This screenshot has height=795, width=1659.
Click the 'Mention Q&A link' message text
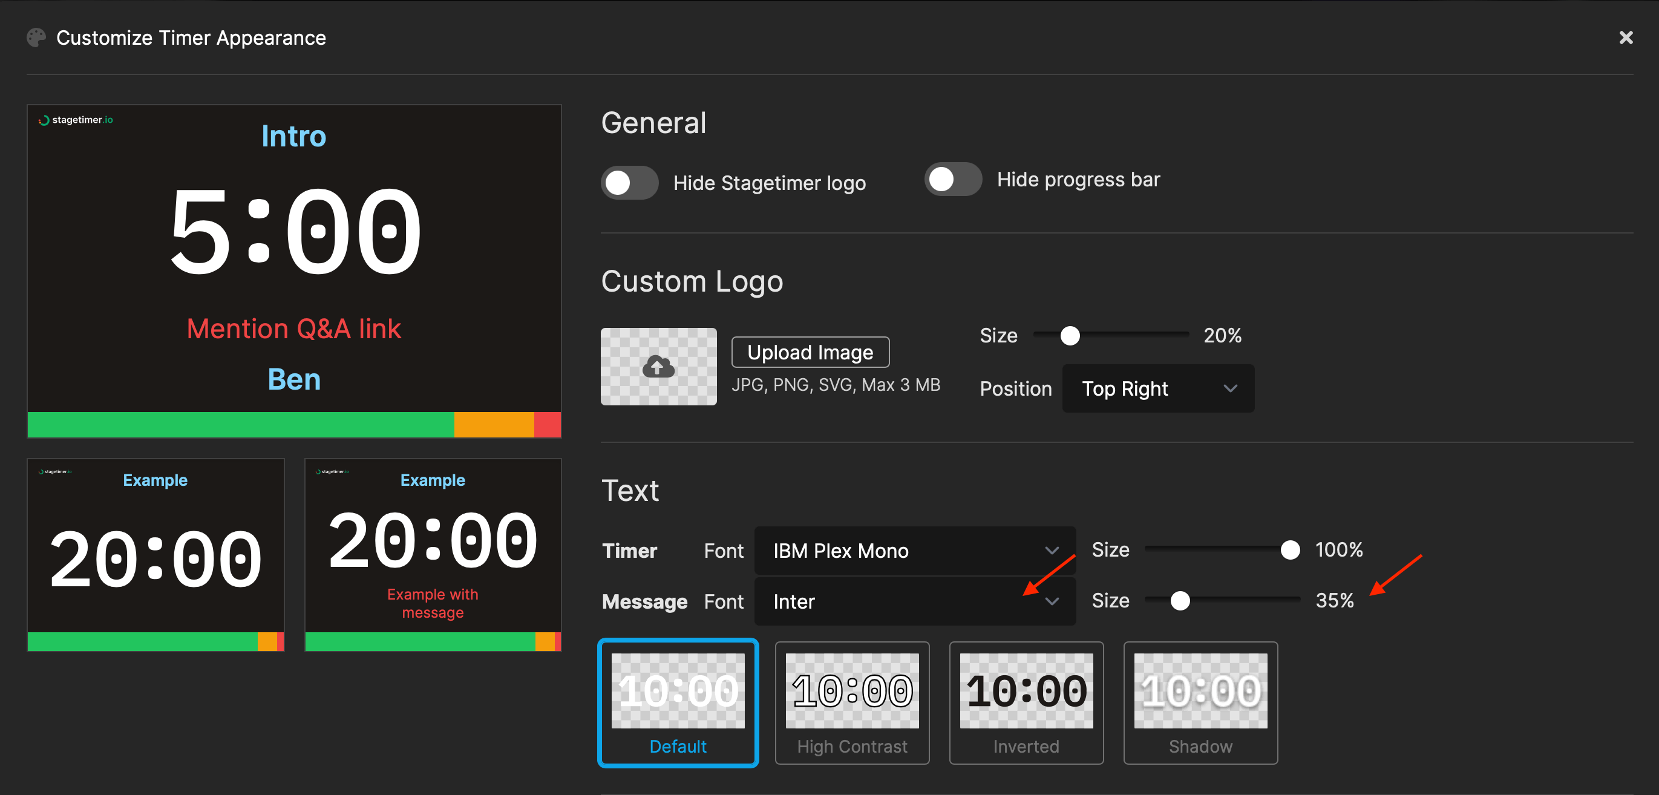293,329
